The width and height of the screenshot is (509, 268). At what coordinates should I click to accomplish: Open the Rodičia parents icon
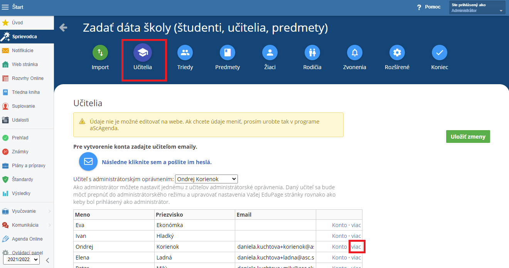(312, 53)
